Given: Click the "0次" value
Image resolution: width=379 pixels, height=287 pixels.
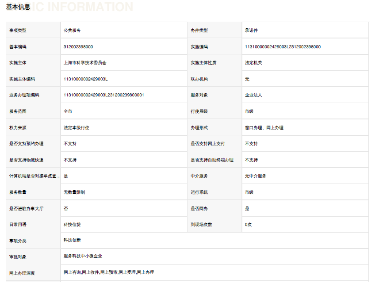Looking at the screenshot, I should (248, 225).
